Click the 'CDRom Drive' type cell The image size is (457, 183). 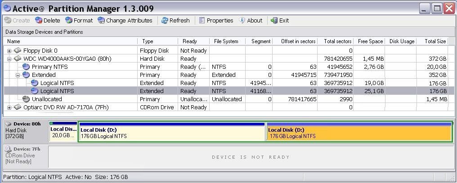click(x=157, y=107)
